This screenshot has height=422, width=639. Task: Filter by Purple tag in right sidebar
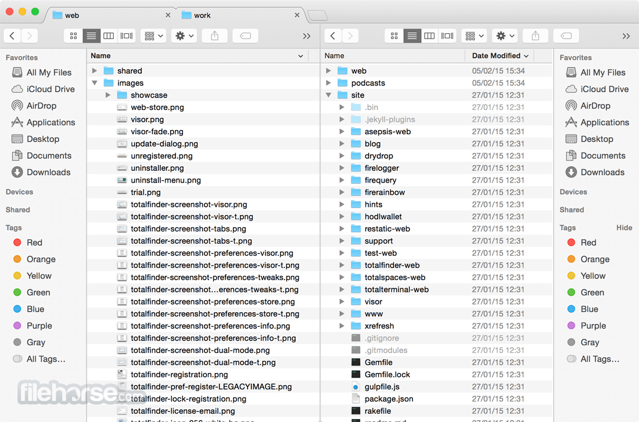click(x=587, y=326)
